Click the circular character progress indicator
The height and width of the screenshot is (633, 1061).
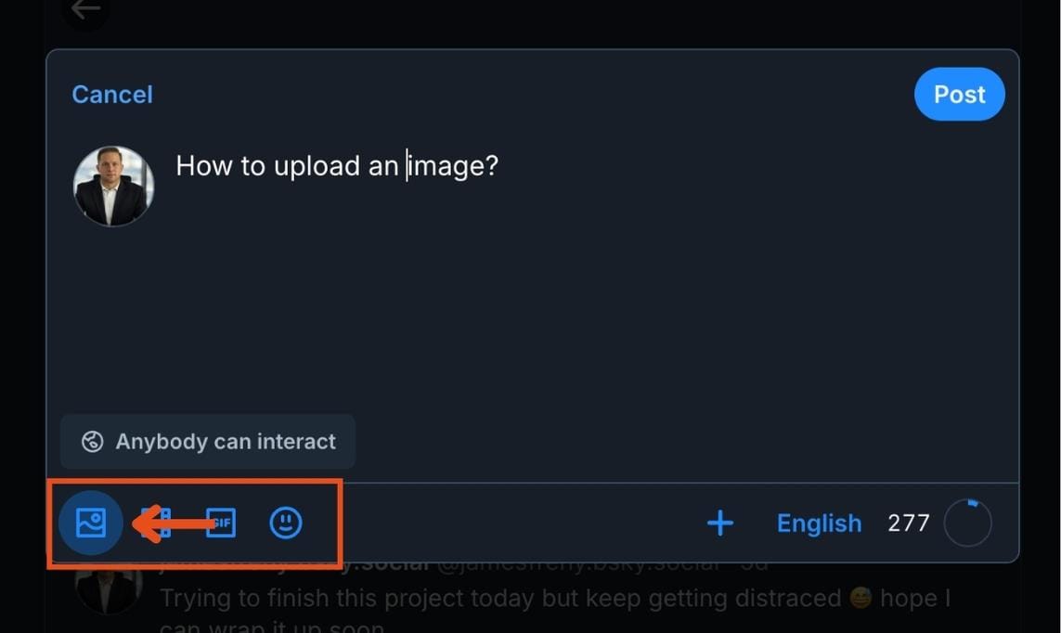coord(967,523)
